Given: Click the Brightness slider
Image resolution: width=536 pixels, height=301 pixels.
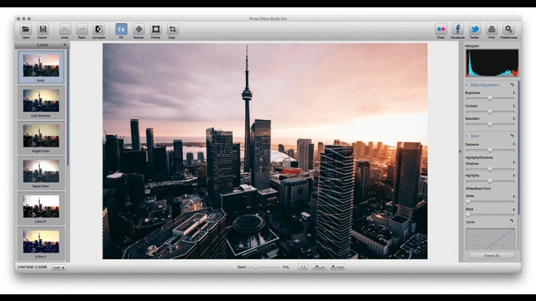Looking at the screenshot, I should (x=490, y=98).
